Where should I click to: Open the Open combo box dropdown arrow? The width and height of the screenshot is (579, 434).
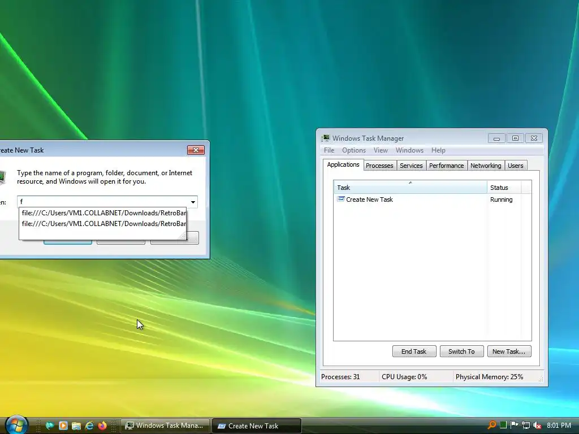(x=193, y=202)
